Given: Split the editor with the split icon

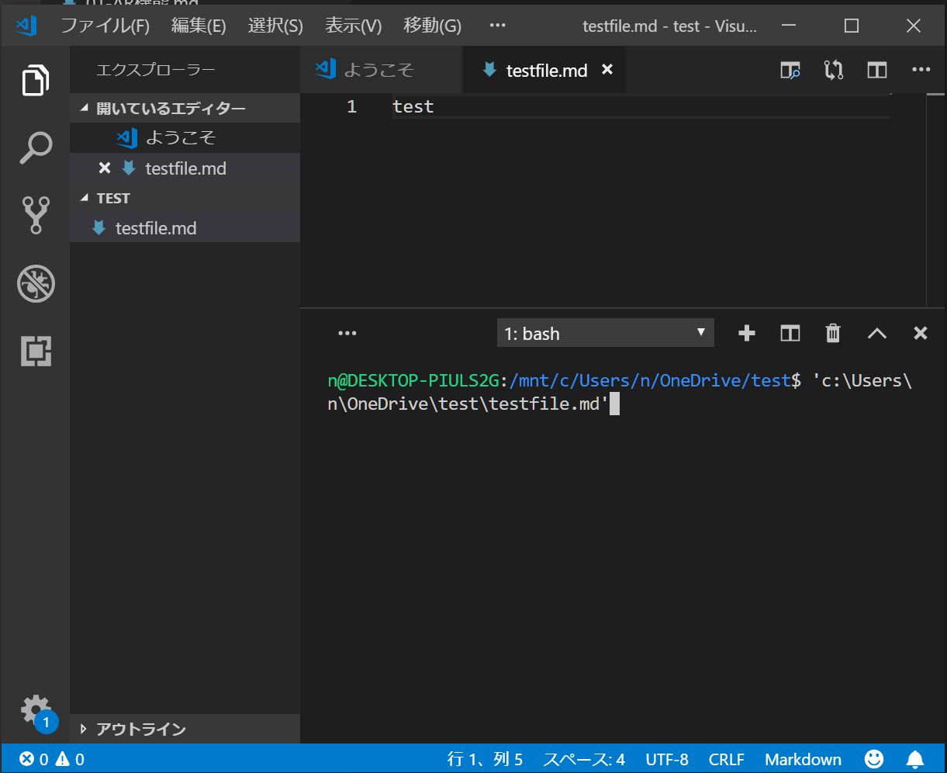Looking at the screenshot, I should pos(877,71).
